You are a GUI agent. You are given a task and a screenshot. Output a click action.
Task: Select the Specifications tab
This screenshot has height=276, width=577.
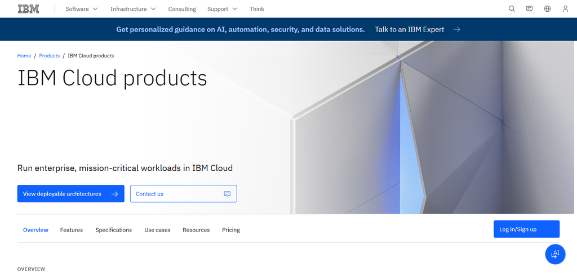tap(114, 230)
